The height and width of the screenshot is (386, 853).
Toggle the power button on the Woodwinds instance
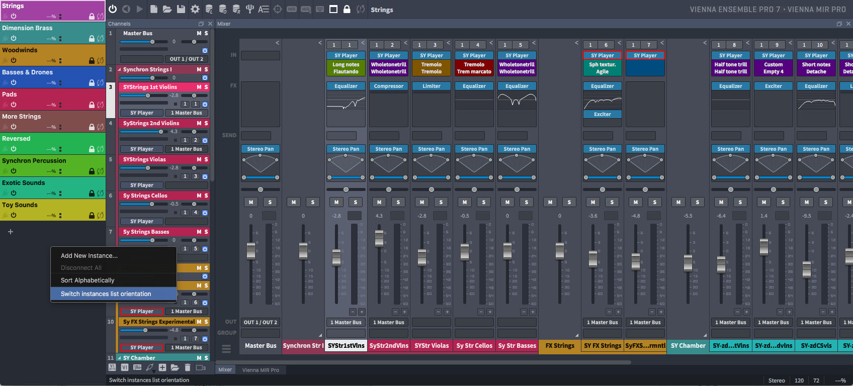(x=14, y=60)
